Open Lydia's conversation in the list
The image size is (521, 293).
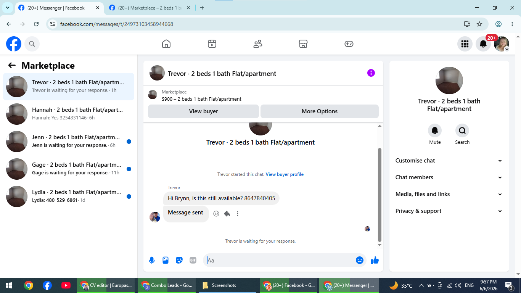pos(69,196)
